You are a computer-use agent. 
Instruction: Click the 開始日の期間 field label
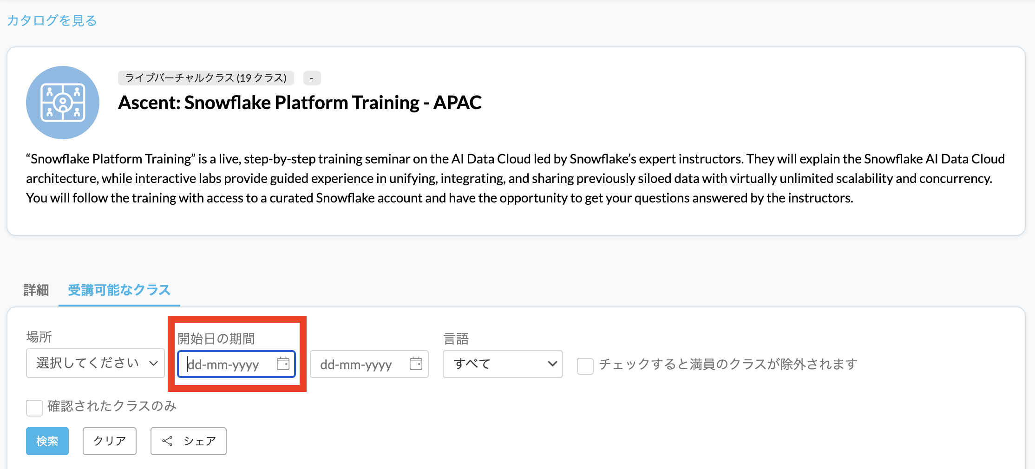click(216, 339)
